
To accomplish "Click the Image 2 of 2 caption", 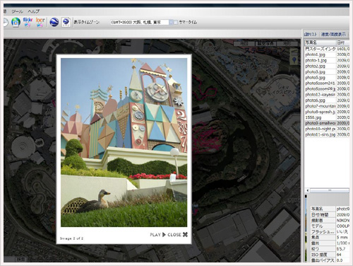I will tap(71, 238).
